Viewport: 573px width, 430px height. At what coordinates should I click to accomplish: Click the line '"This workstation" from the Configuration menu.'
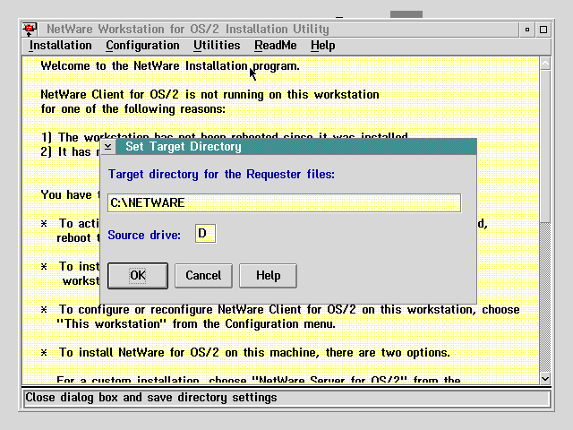[x=196, y=324]
